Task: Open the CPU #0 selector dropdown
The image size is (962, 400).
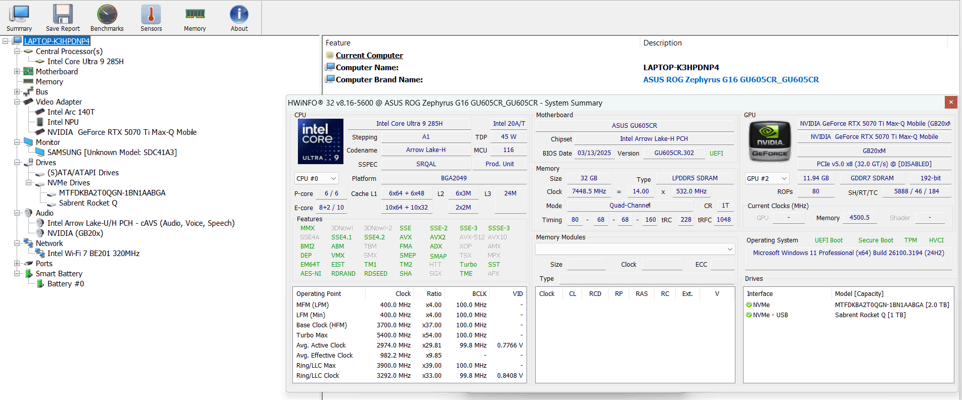Action: pos(316,178)
